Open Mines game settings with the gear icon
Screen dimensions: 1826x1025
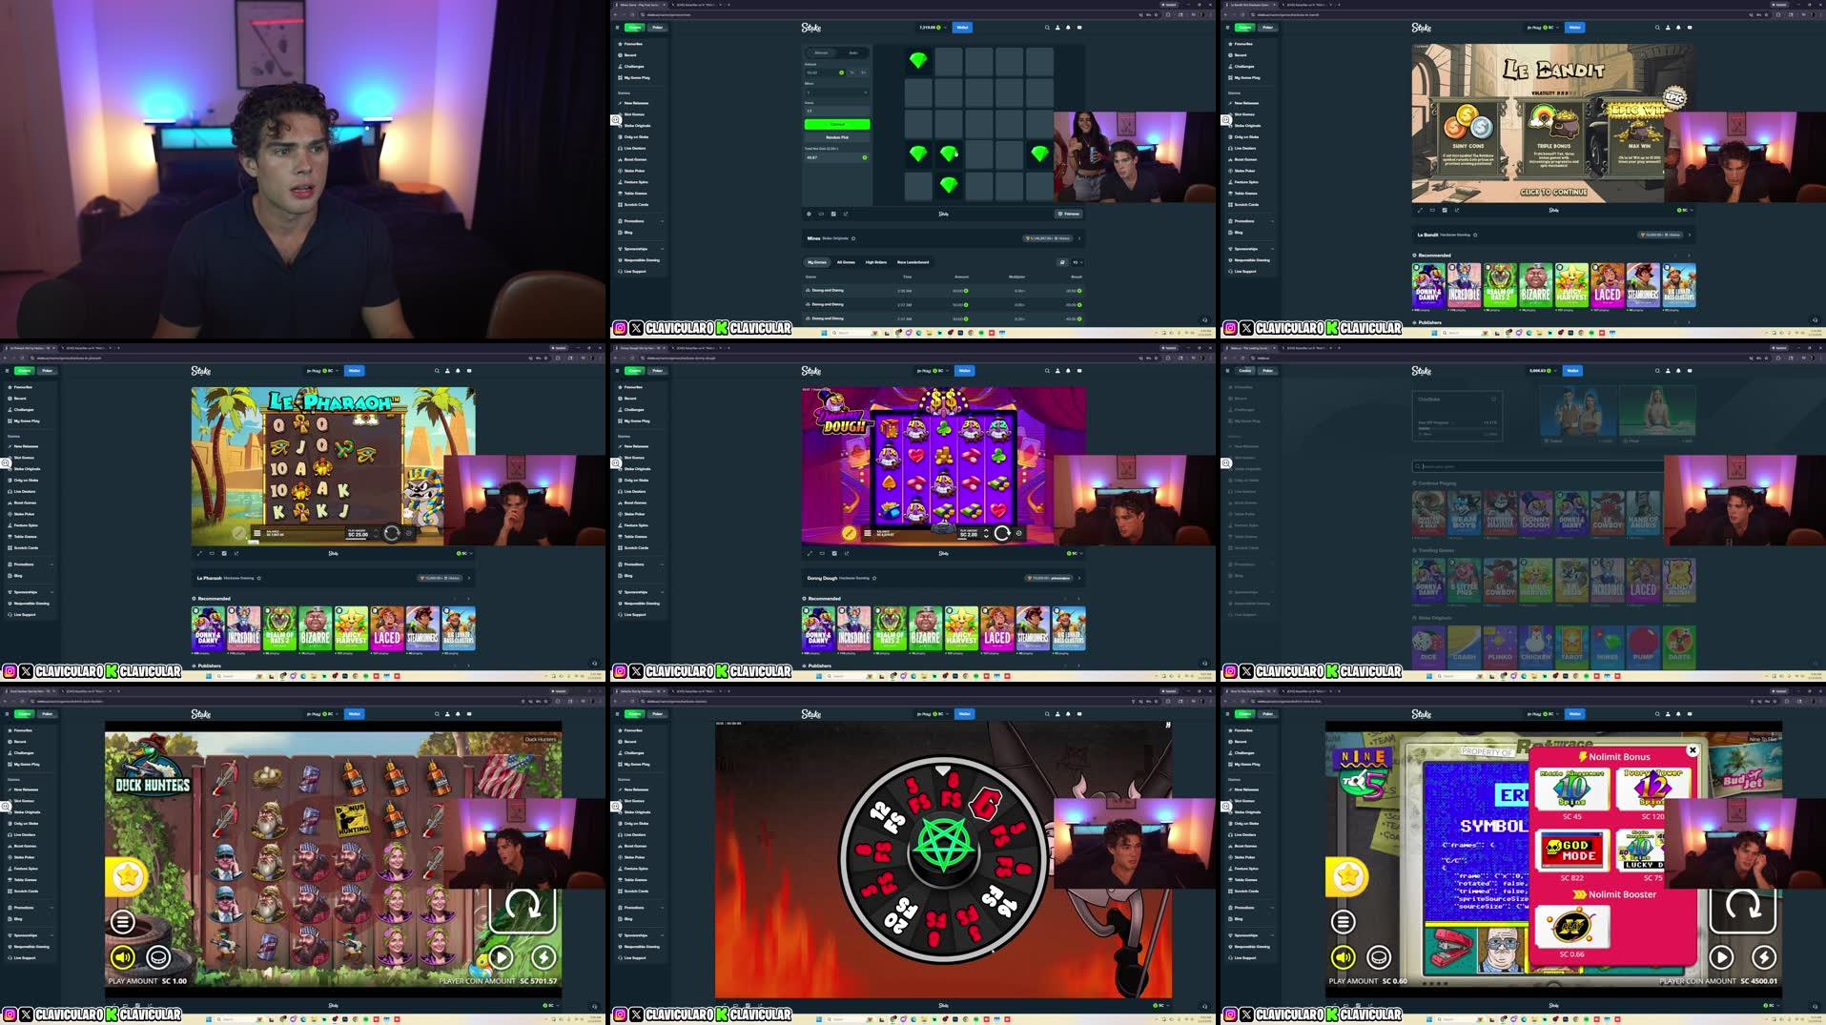[810, 214]
